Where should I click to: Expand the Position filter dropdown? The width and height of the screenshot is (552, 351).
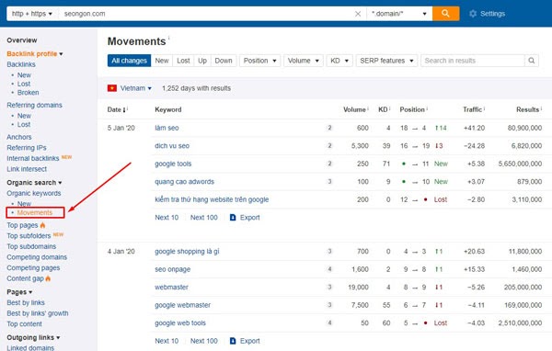tap(259, 61)
